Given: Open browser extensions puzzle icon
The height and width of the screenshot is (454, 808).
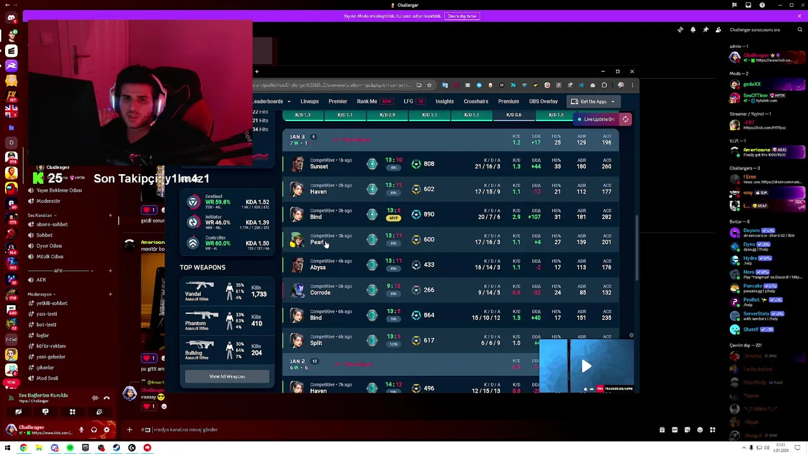Looking at the screenshot, I should (x=604, y=85).
